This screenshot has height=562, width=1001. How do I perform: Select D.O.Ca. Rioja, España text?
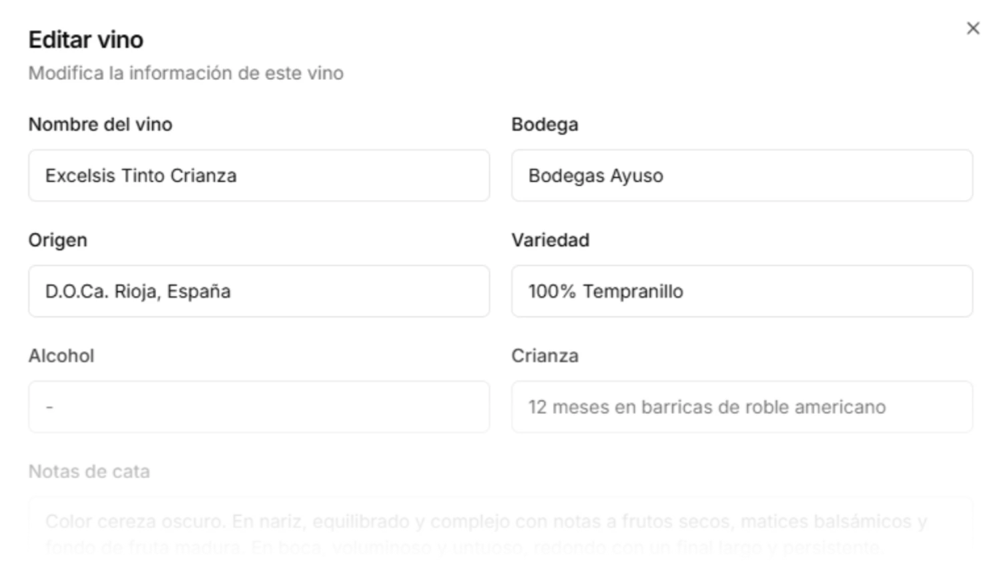tap(136, 291)
